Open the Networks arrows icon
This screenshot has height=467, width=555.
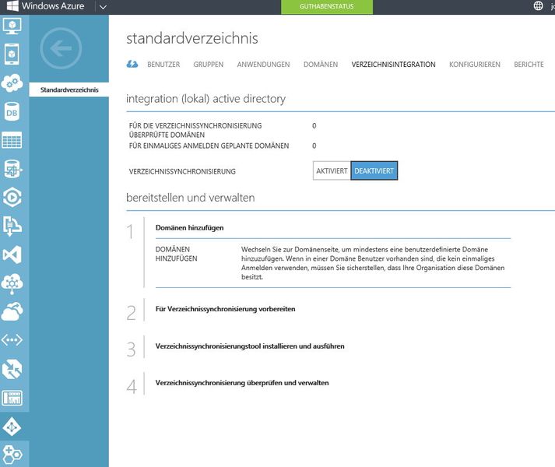(x=12, y=340)
